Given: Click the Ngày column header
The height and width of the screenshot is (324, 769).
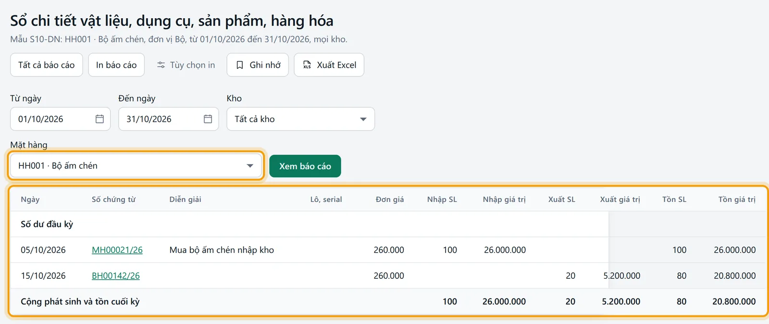Looking at the screenshot, I should click(x=30, y=199).
